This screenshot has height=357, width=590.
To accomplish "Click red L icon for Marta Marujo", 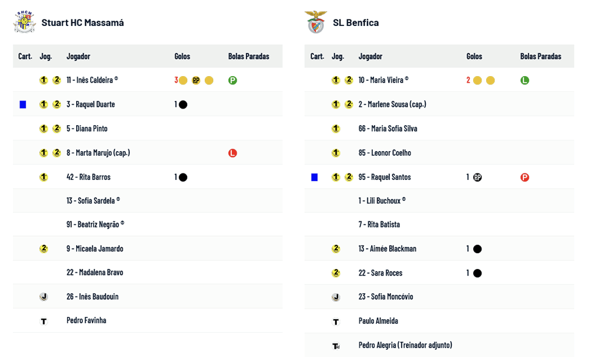I will coord(232,153).
